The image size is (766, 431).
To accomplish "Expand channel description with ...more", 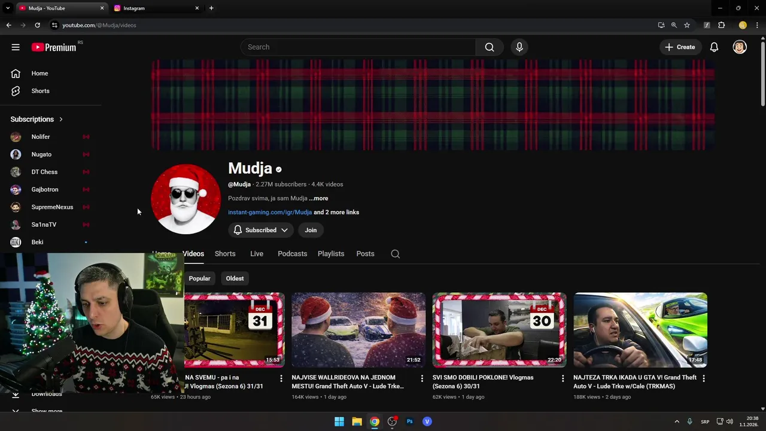I will pyautogui.click(x=318, y=198).
